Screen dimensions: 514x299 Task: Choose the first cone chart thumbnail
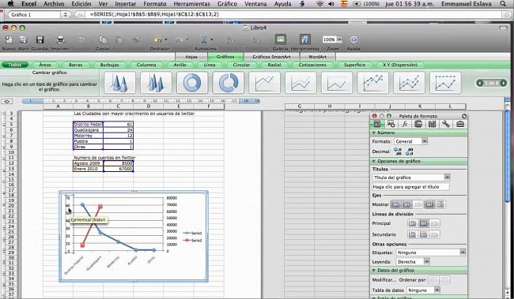click(119, 83)
